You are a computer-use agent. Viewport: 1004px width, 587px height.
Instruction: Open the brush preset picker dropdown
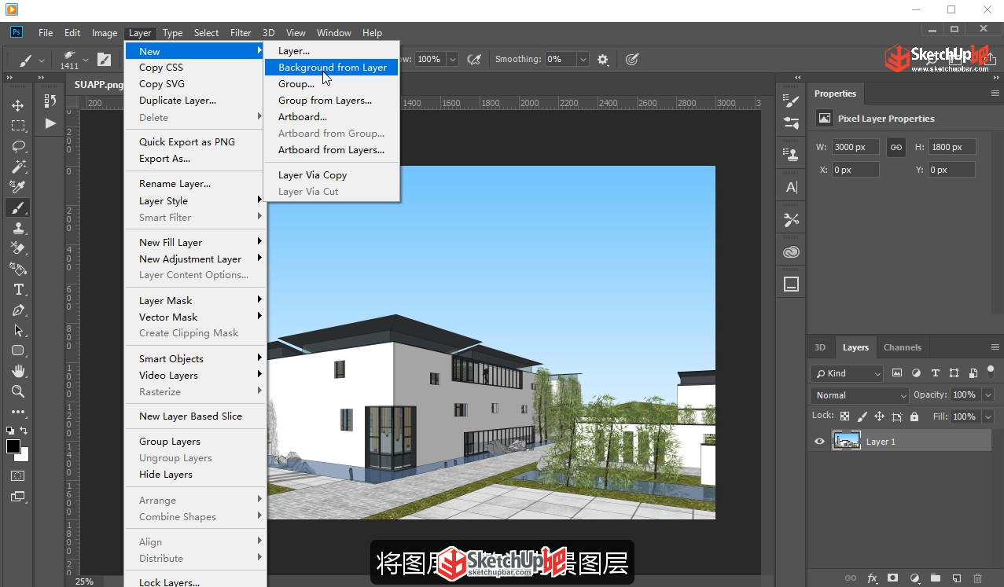(x=86, y=60)
